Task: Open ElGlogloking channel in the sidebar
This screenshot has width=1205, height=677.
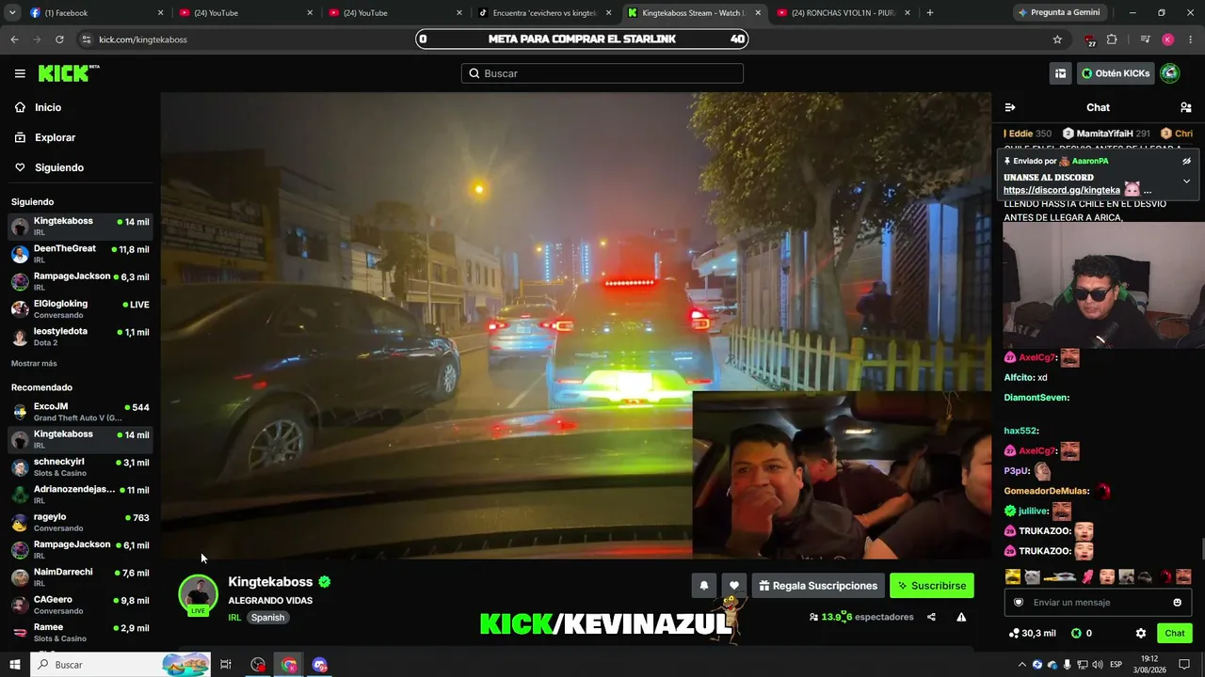Action: [x=80, y=308]
